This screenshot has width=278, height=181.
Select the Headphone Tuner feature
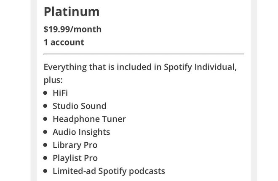[89, 119]
